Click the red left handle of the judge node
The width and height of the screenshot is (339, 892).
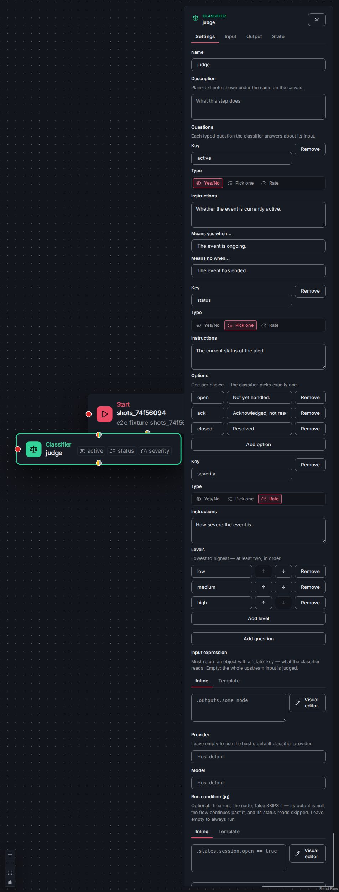18,449
